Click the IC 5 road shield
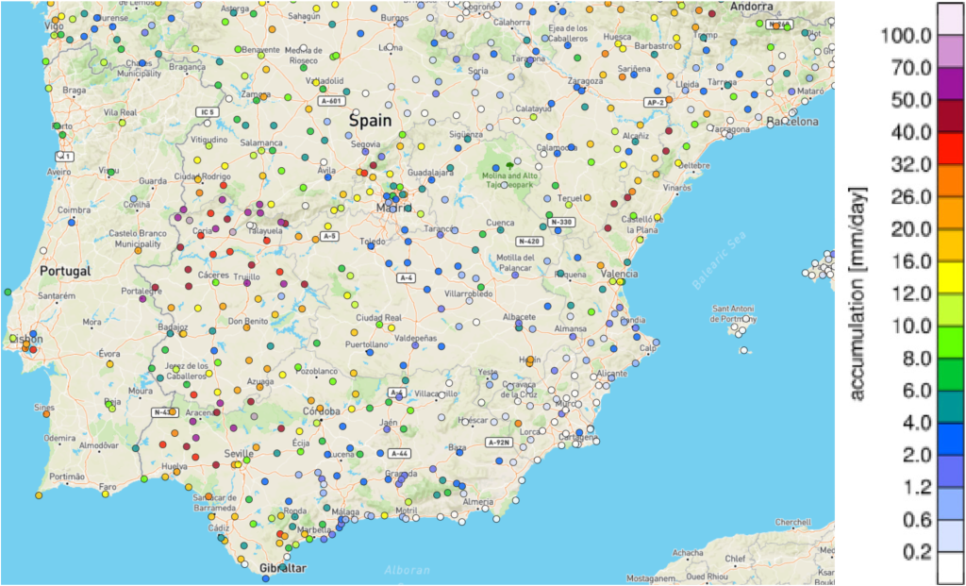The height and width of the screenshot is (586, 966). 207,112
